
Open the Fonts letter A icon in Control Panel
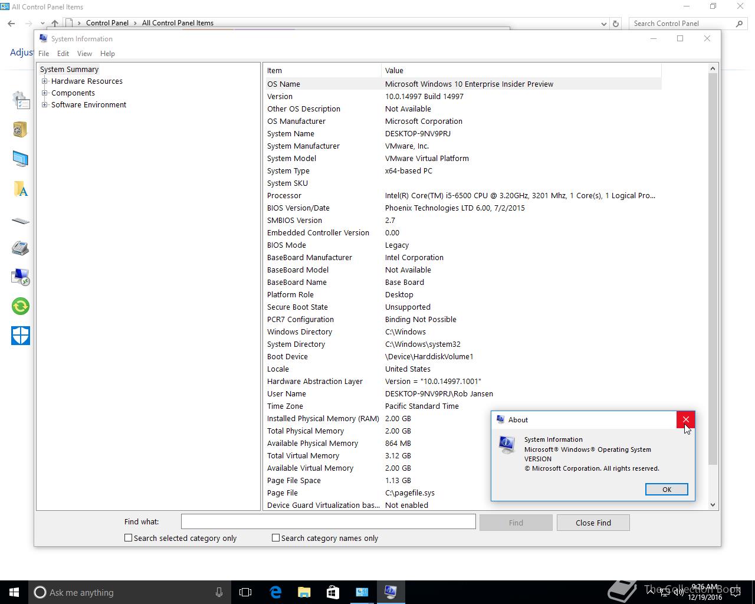[x=21, y=189]
